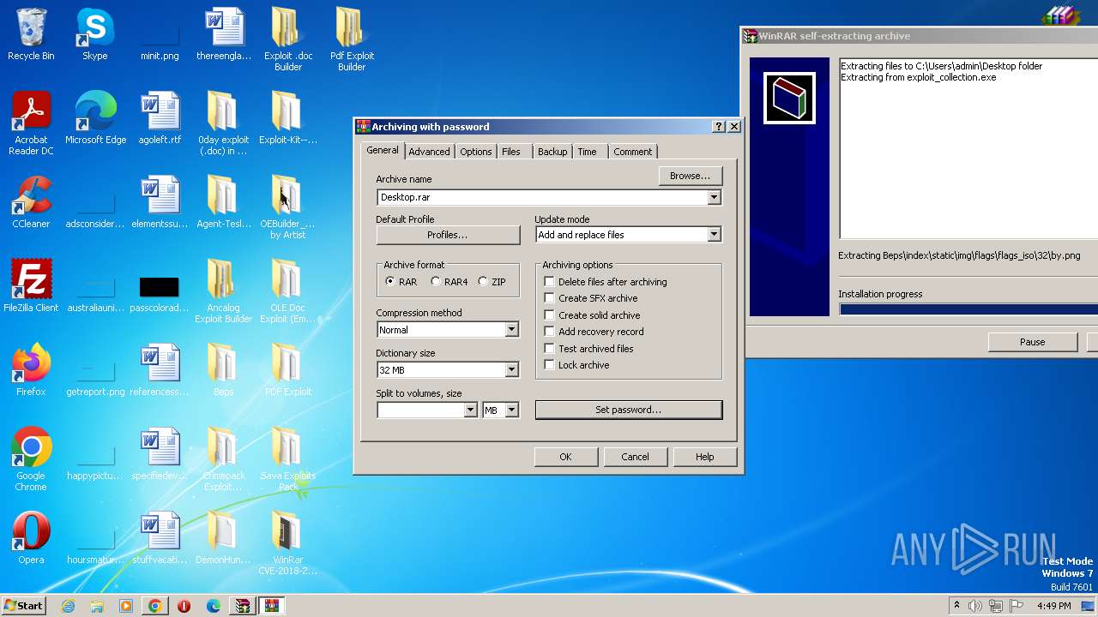Click the Profiles... button

(448, 235)
